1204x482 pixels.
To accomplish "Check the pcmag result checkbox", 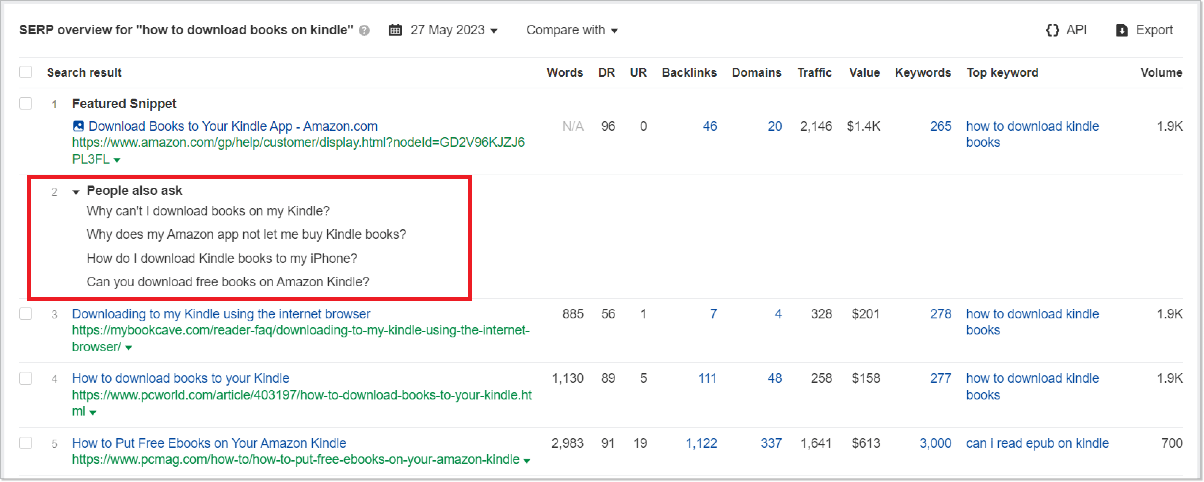I will [x=26, y=443].
